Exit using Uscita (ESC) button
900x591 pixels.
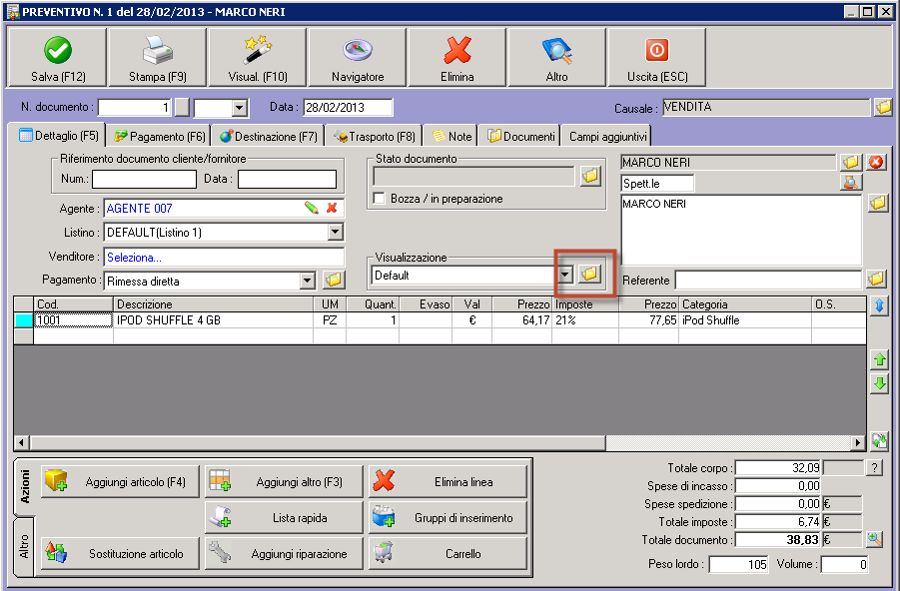[656, 58]
